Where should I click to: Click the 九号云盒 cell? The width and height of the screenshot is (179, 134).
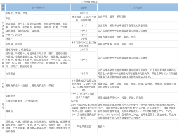pyautogui.click(x=38, y=74)
